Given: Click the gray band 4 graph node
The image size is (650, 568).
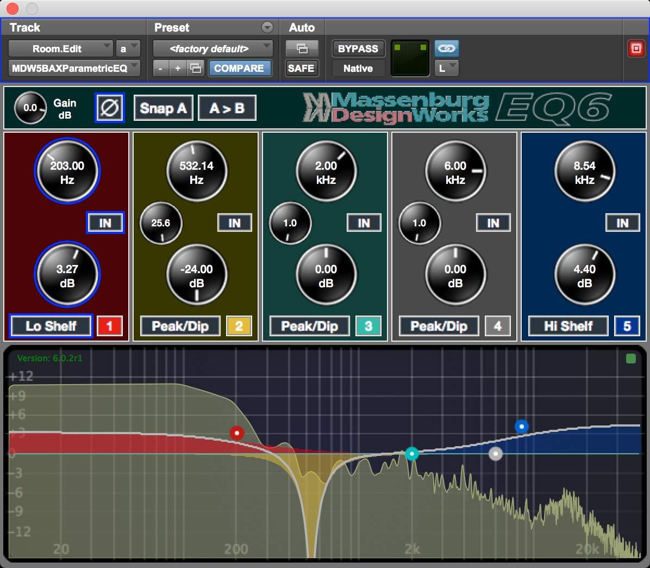Looking at the screenshot, I should [x=495, y=454].
